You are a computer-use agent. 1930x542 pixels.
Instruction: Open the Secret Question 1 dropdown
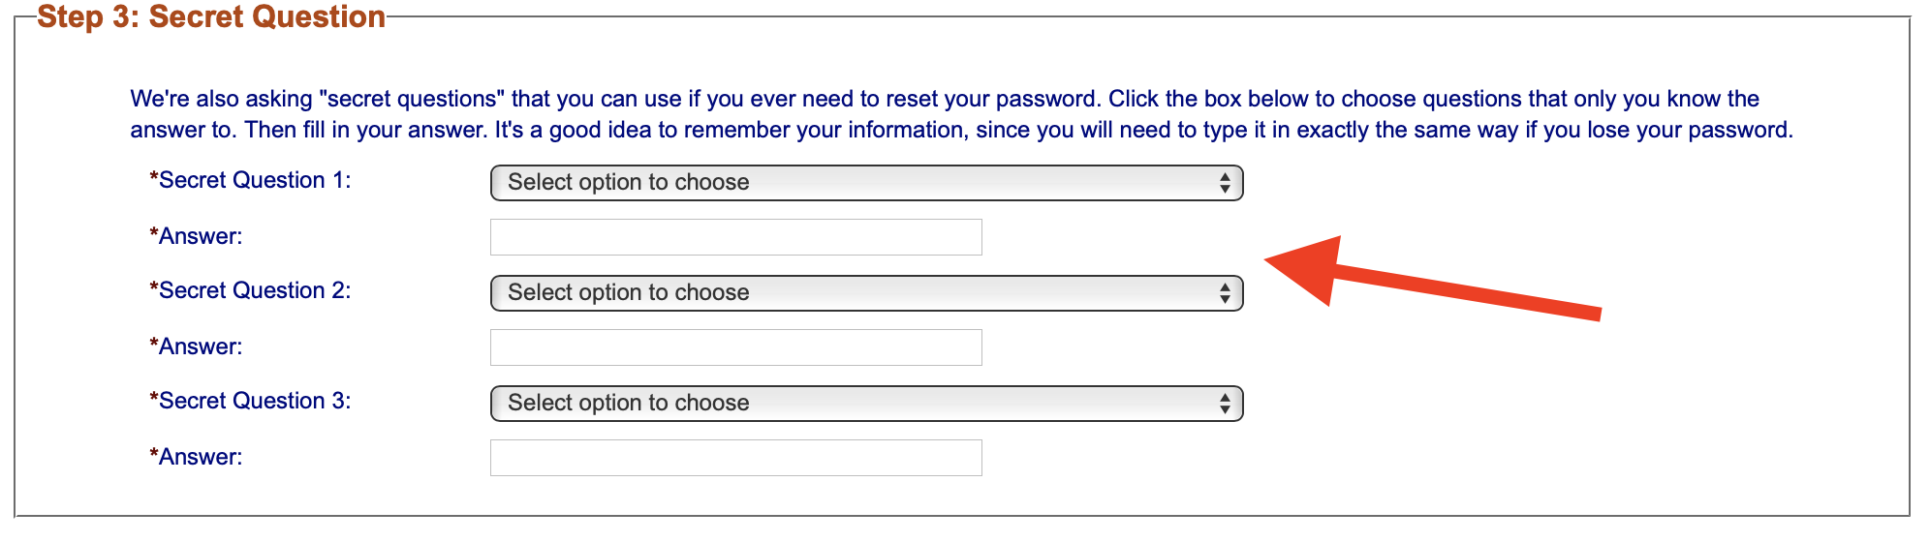pyautogui.click(x=865, y=183)
